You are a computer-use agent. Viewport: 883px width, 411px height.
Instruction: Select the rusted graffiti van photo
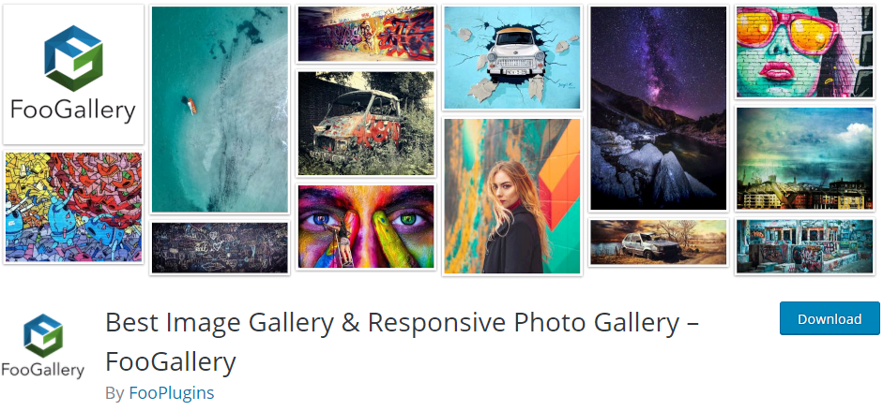366,123
